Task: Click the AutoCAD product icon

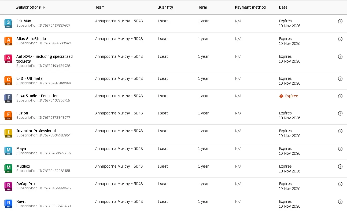Action: coord(8,59)
